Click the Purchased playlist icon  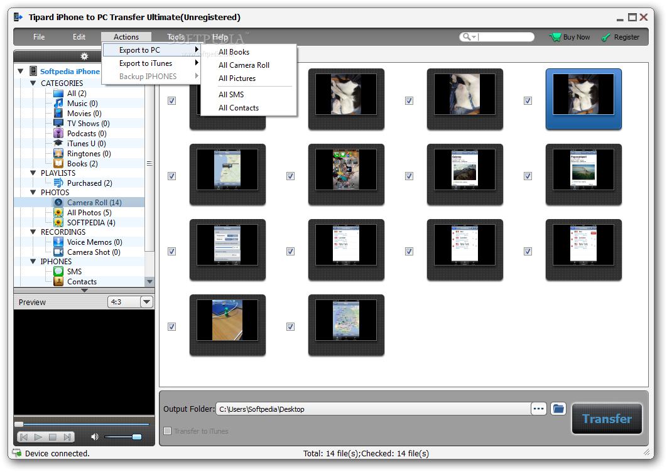point(58,183)
